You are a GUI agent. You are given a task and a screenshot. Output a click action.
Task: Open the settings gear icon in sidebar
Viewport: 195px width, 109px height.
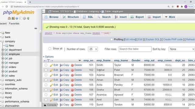click(x=24, y=18)
